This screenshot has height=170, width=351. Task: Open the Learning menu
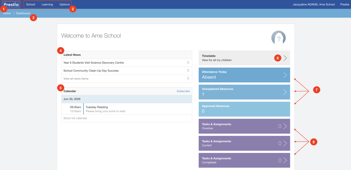tap(47, 4)
